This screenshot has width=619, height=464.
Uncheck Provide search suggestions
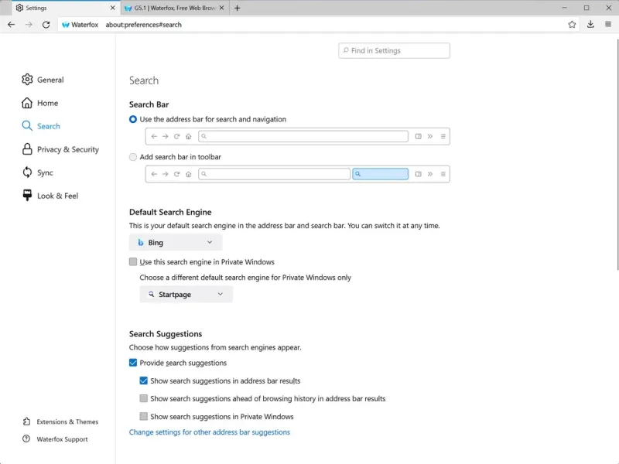pyautogui.click(x=134, y=363)
